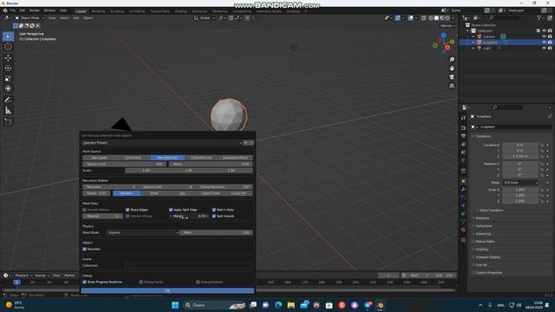Choose Small recursion option
The image size is (555, 312).
click(154, 193)
